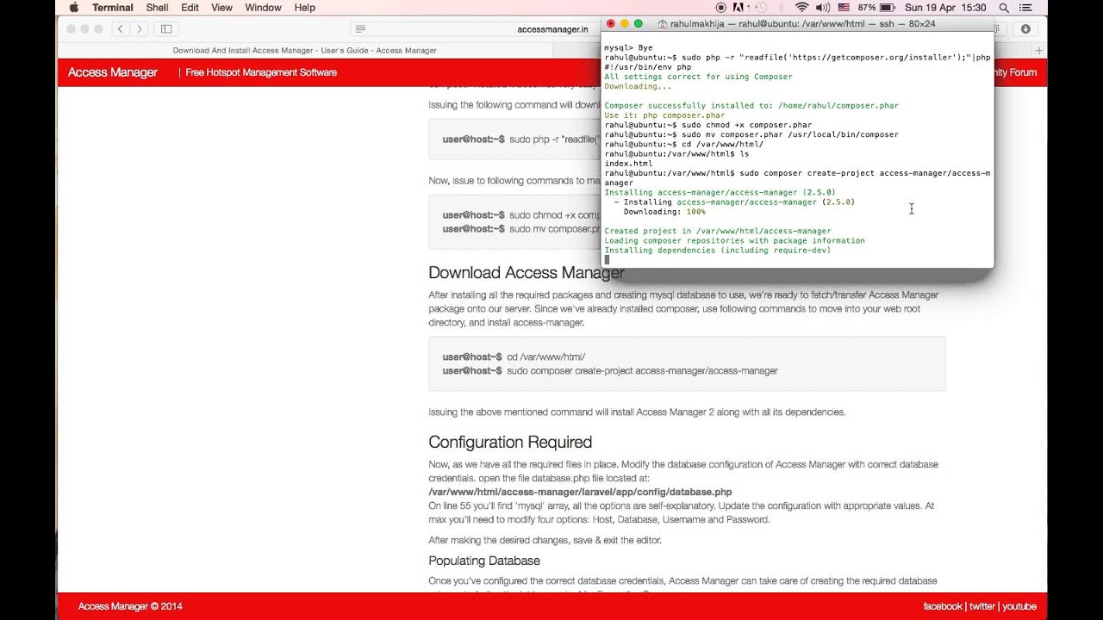Open the Community Forum link
The height and width of the screenshot is (620, 1103).
(1015, 72)
